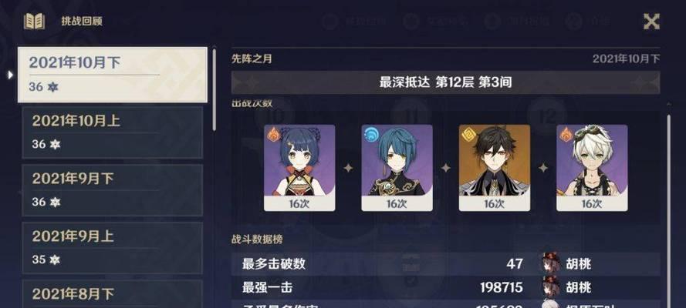Select the 2021年9月上 entry with 35 stars
Viewport: 686px width, 308px height.
point(113,248)
